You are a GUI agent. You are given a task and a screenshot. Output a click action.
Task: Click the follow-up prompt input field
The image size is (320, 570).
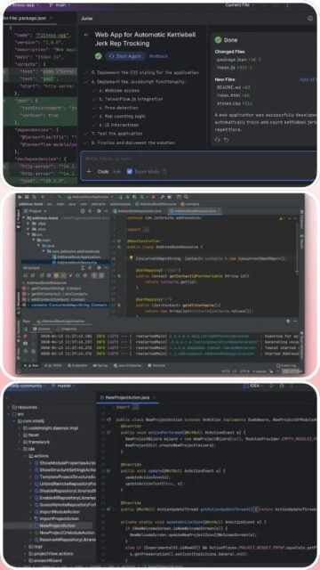pos(198,159)
